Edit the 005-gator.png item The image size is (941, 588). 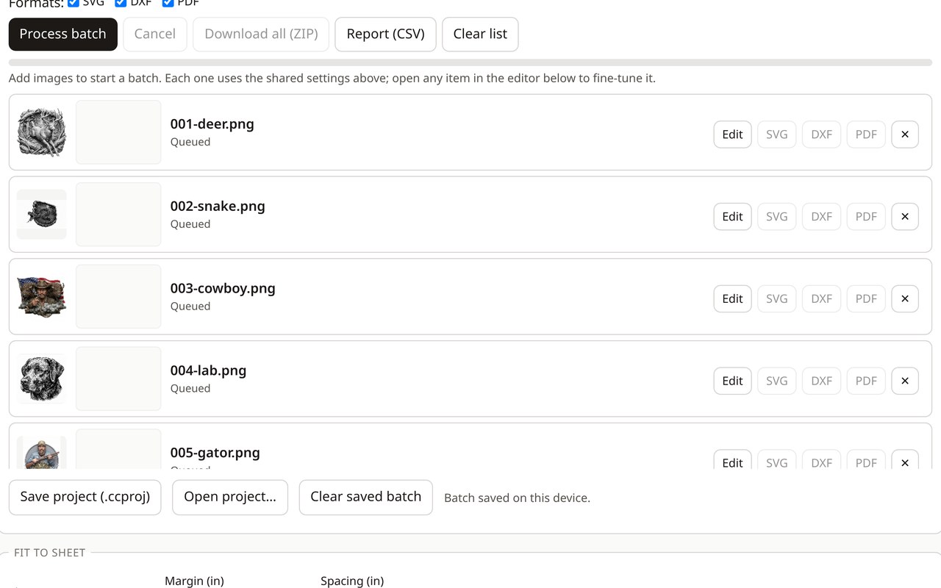pos(733,461)
